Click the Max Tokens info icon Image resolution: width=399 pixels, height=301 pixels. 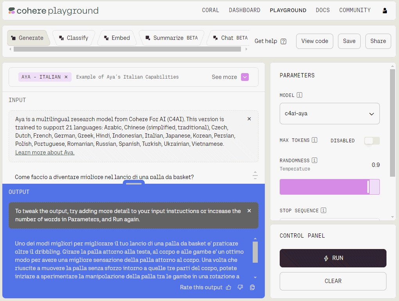click(x=315, y=140)
